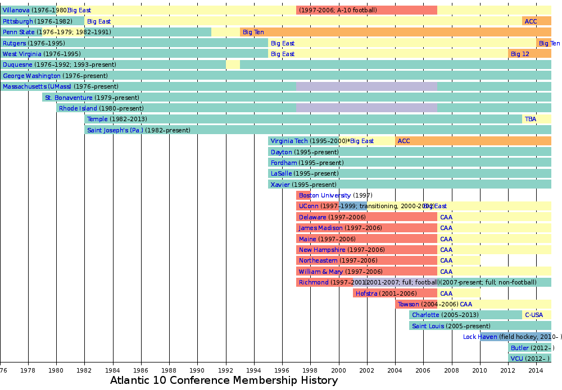
Task: Open CAA link in the Hofstra row
Action: pos(446,293)
